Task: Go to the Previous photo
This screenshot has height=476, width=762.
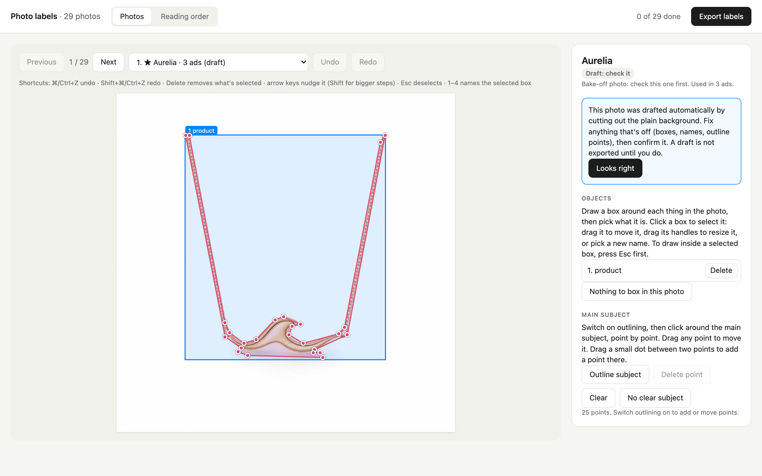Action: [x=42, y=62]
